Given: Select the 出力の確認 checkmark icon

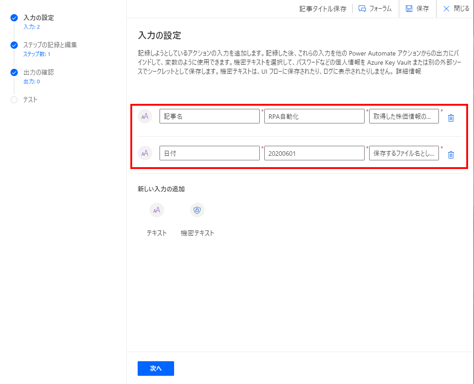Looking at the screenshot, I should pos(14,72).
